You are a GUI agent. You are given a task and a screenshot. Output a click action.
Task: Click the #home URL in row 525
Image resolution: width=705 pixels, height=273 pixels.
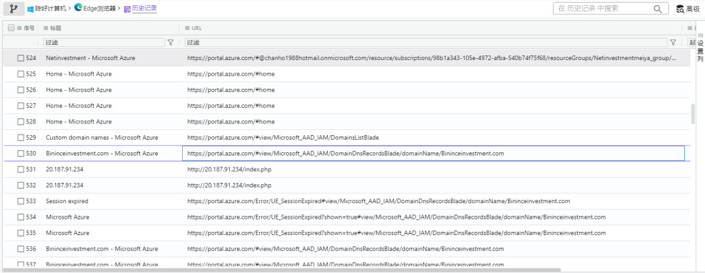(x=231, y=74)
